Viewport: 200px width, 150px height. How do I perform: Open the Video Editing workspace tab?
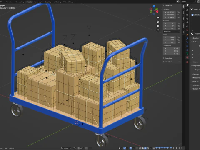(68, 2)
